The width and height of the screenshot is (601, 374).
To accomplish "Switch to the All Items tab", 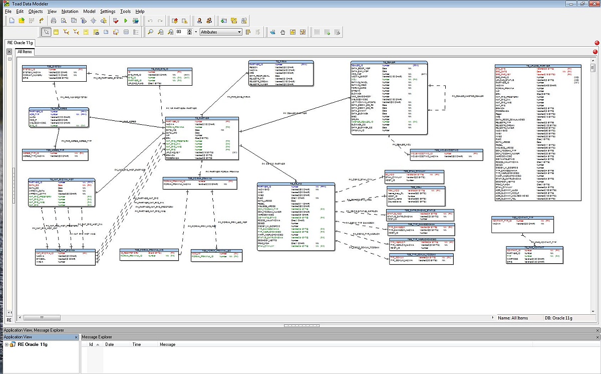I will point(25,52).
